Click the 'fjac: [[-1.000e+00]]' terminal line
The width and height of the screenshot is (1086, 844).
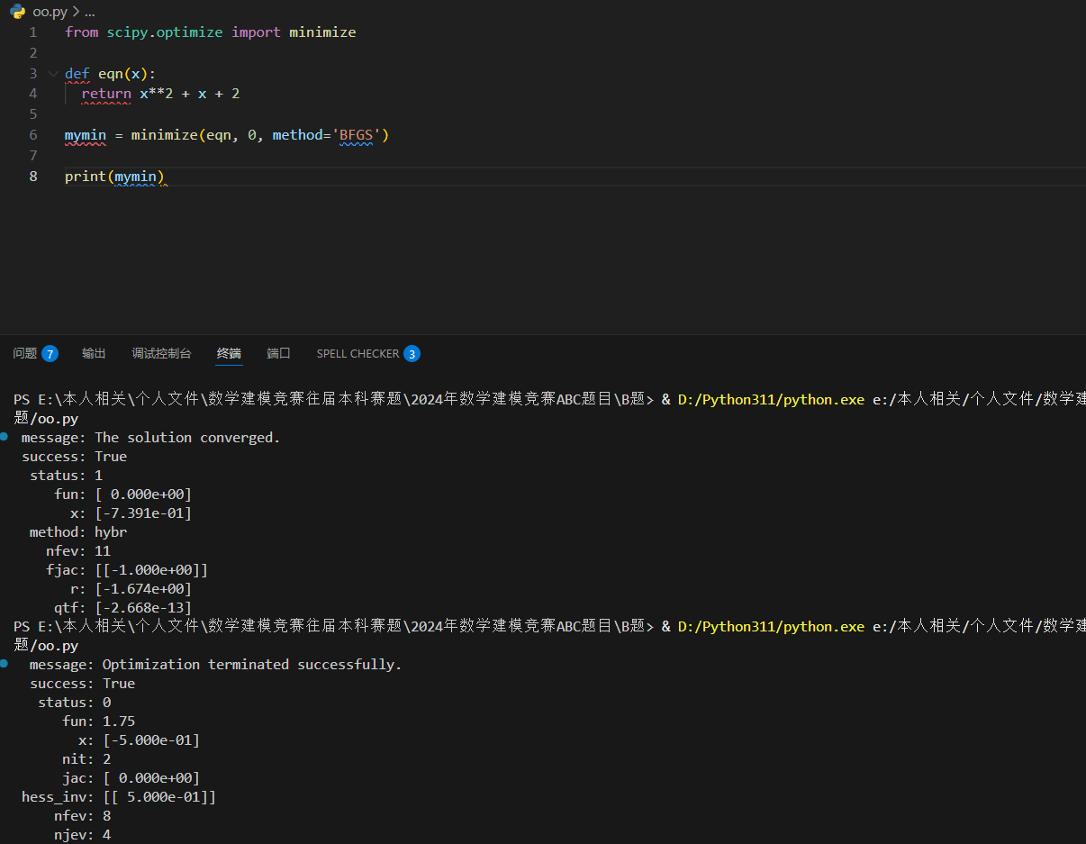[x=127, y=570]
